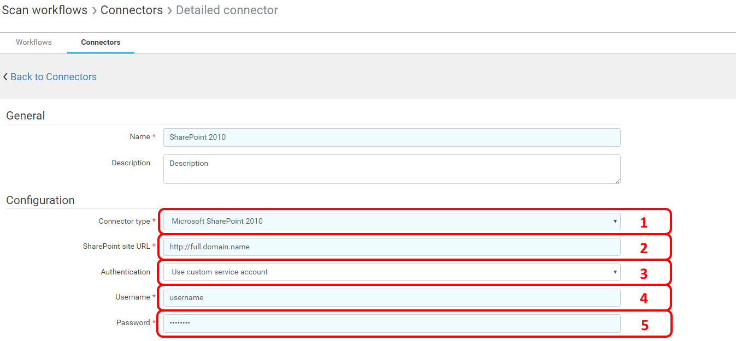This screenshot has height=341, width=736.
Task: Click into the Password field
Action: [392, 324]
